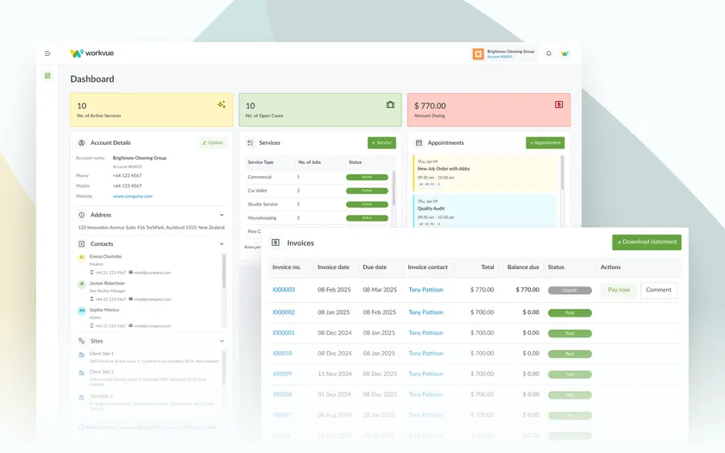The height and width of the screenshot is (453, 725).
Task: Sort services by Service Type header
Action: [x=261, y=162]
